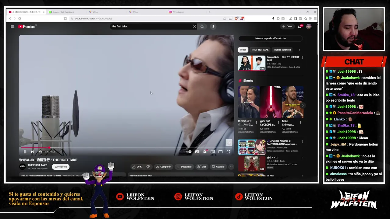Bookmark the page with the bookmark icon
This screenshot has width=390, height=219.
tap(65, 19)
